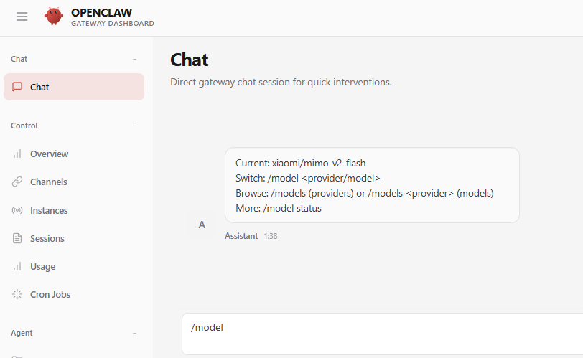Click the Overview bar chart icon
Screen dimensions: 583x358
18,154
